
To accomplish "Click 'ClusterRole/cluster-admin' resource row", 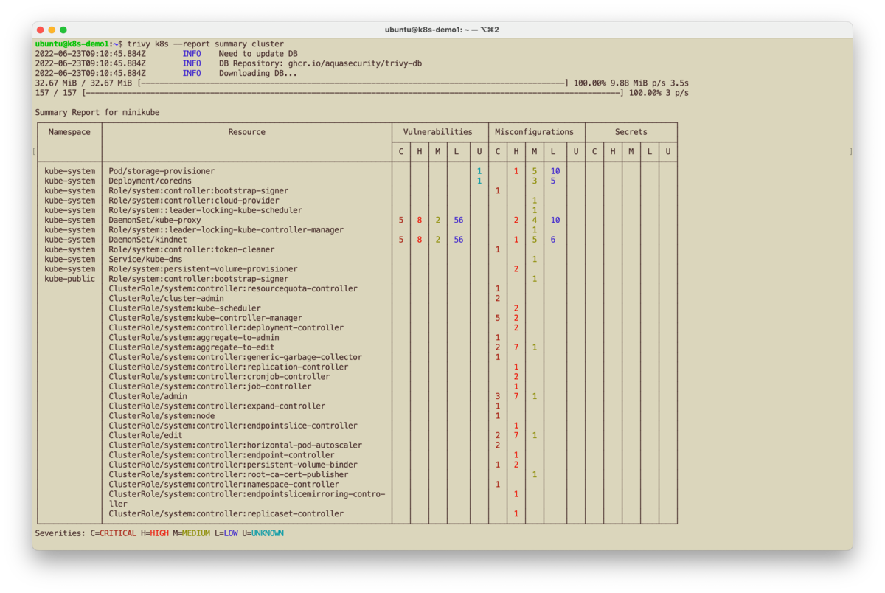I will [x=166, y=298].
